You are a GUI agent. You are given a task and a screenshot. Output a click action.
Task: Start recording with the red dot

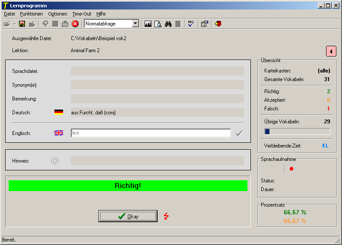point(291,169)
